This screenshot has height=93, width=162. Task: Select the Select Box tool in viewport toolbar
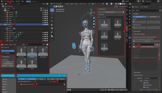52,10
